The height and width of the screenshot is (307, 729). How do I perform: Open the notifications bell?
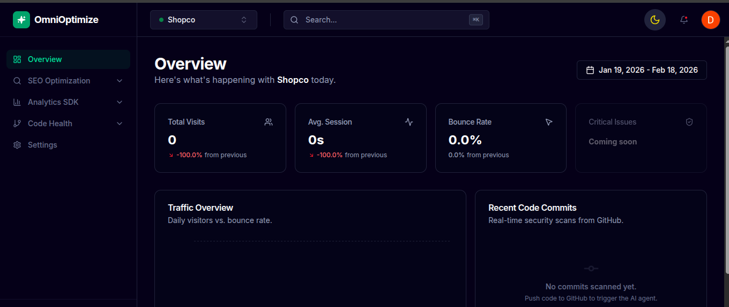tap(684, 20)
